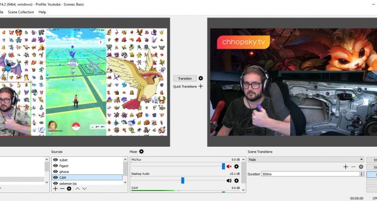Viewport: 377px width, 201px height.
Task: Open Desktop Audio gear settings
Action: point(236,180)
